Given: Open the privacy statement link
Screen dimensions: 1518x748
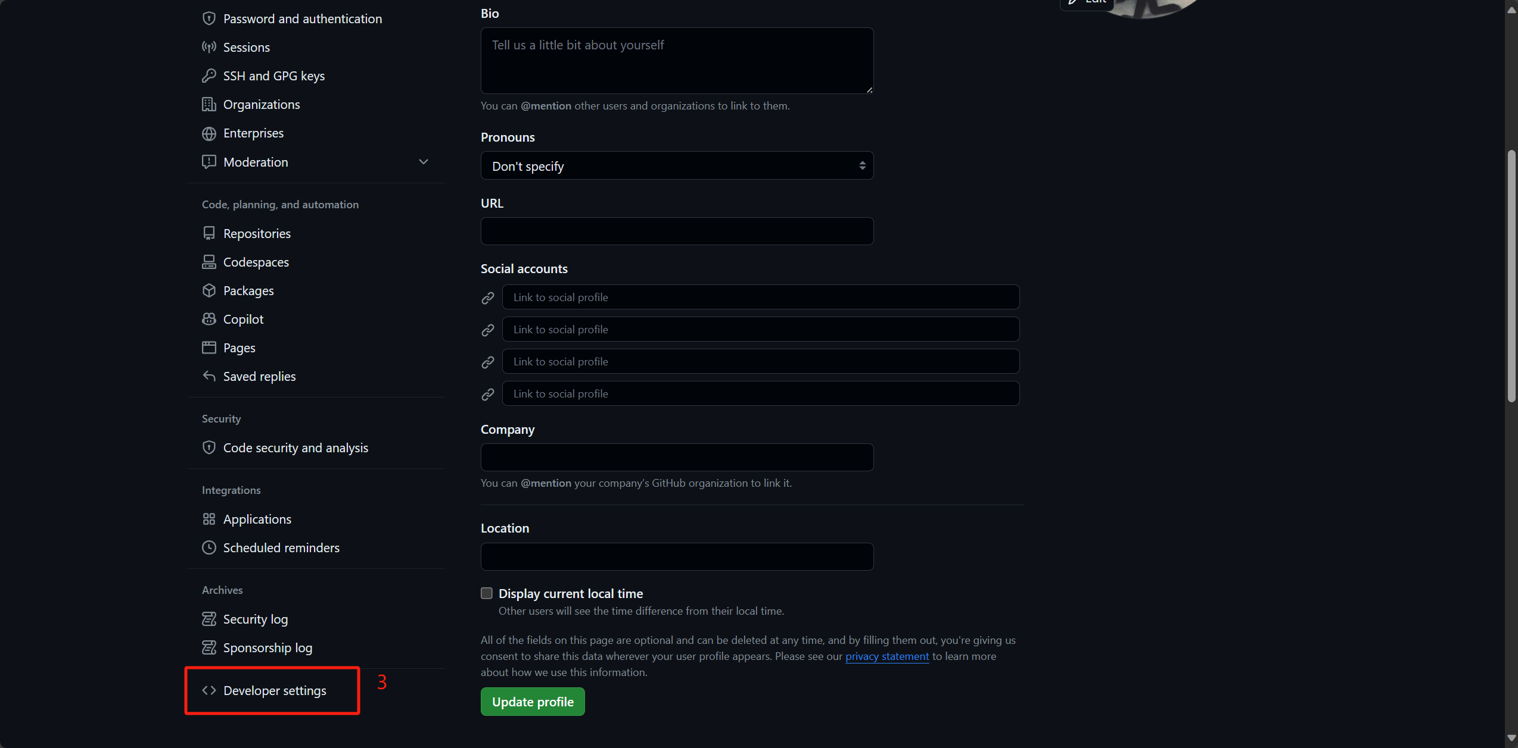Looking at the screenshot, I should (887, 656).
